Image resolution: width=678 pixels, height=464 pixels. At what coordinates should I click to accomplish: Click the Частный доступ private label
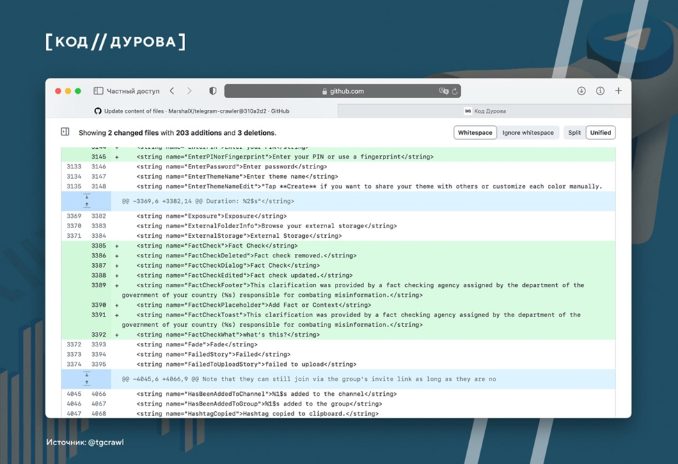point(132,91)
